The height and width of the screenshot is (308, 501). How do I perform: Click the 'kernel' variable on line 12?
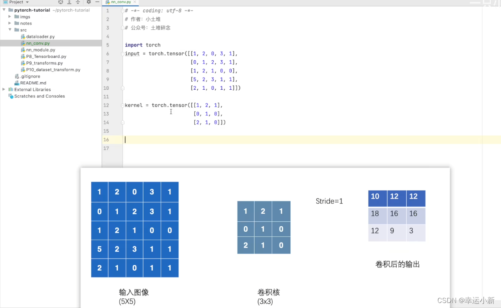pos(134,105)
